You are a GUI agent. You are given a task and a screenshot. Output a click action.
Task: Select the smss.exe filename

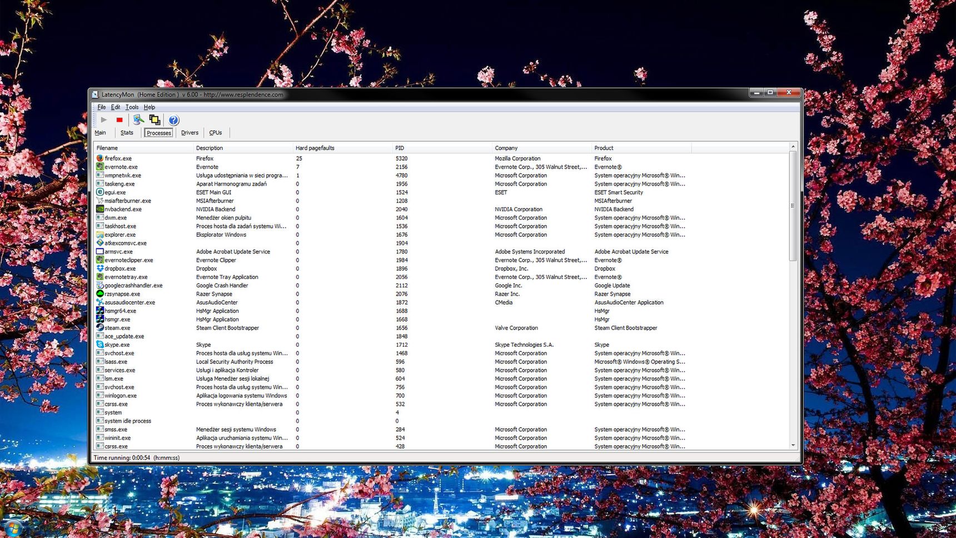(x=116, y=430)
